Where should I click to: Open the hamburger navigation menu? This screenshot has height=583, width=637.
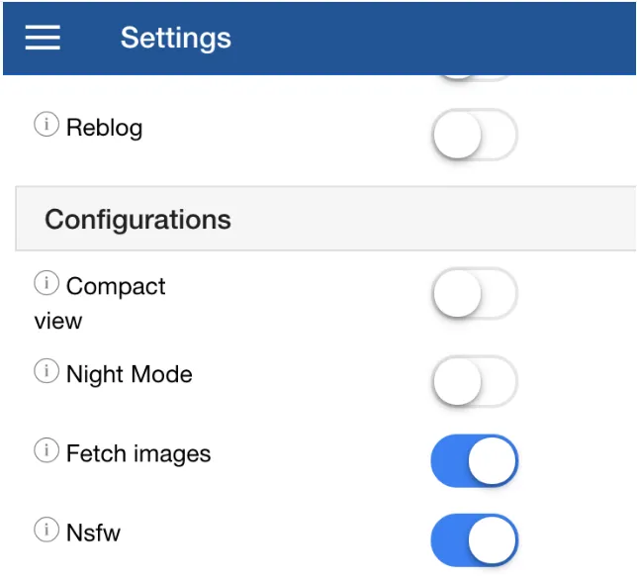(43, 38)
